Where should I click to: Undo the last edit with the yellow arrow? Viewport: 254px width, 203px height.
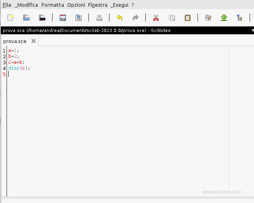(x=119, y=18)
